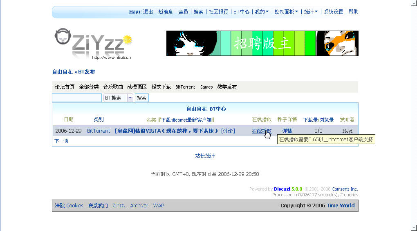The image size is (417, 231).
Task: Select the 动漫画区 category tab
Action: 137,87
